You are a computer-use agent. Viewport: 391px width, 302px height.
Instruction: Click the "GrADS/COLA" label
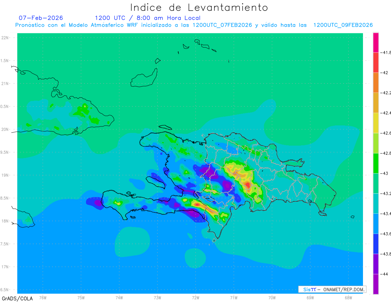point(17,298)
